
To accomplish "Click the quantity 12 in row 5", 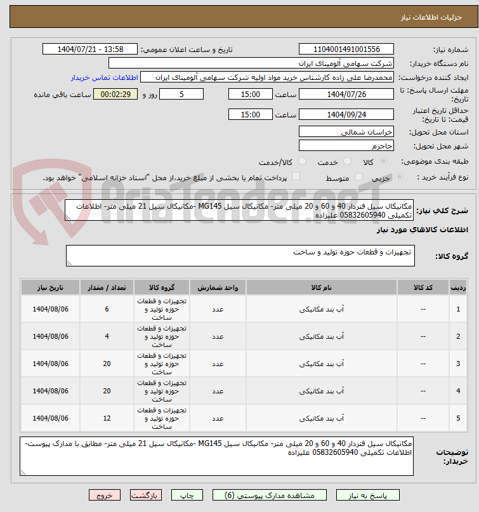I will (107, 418).
